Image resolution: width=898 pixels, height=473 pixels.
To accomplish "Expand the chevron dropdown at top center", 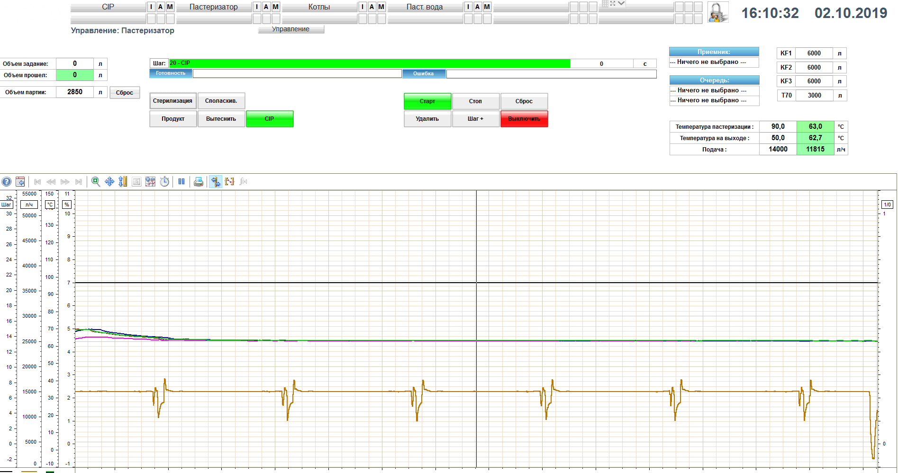I will pyautogui.click(x=621, y=3).
